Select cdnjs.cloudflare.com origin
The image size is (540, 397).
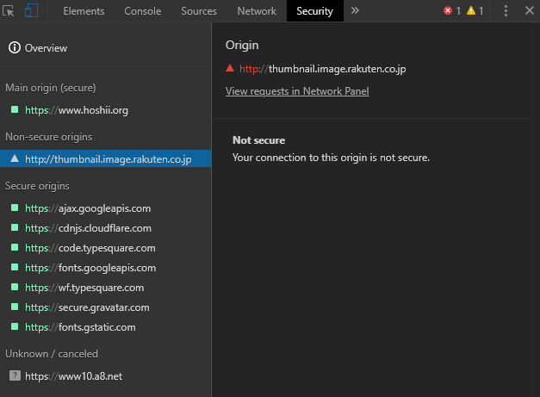tap(88, 228)
